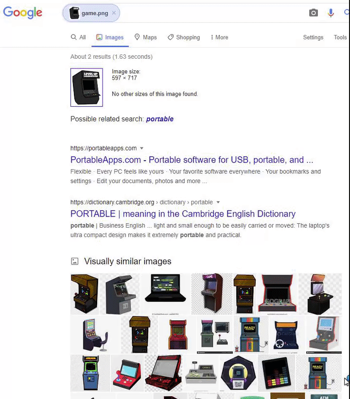Expand dropdown arrow beside dictionary.cambridge.org URL
The image size is (350, 399).
click(x=218, y=202)
